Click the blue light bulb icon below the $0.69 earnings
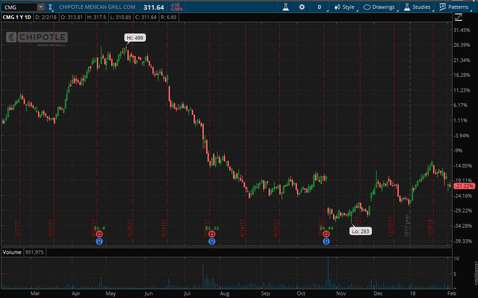 tap(326, 242)
